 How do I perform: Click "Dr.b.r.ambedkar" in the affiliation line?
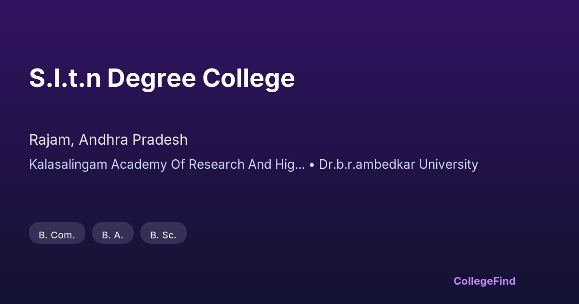click(x=367, y=165)
